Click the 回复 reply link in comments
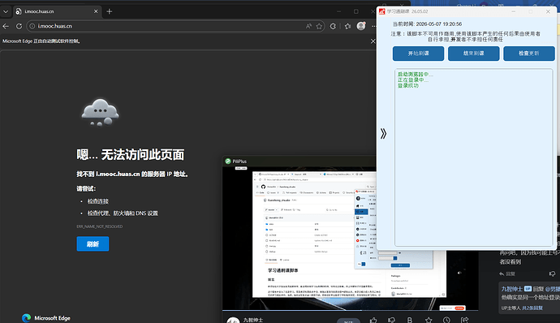The width and height of the screenshot is (560, 323). pos(507,273)
